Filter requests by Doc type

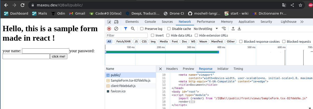pos(185,41)
